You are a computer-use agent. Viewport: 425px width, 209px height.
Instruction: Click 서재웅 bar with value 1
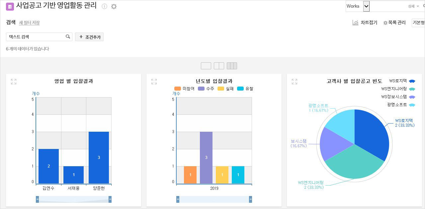coord(73,175)
